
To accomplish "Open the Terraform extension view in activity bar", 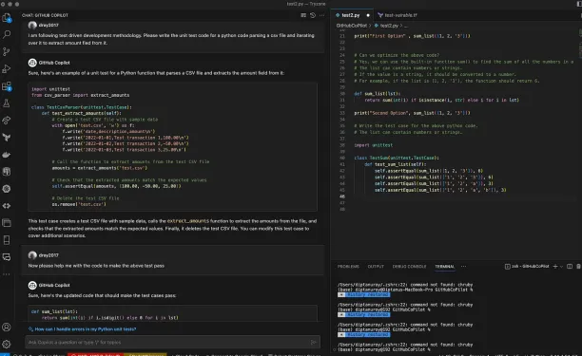I will coord(7,138).
